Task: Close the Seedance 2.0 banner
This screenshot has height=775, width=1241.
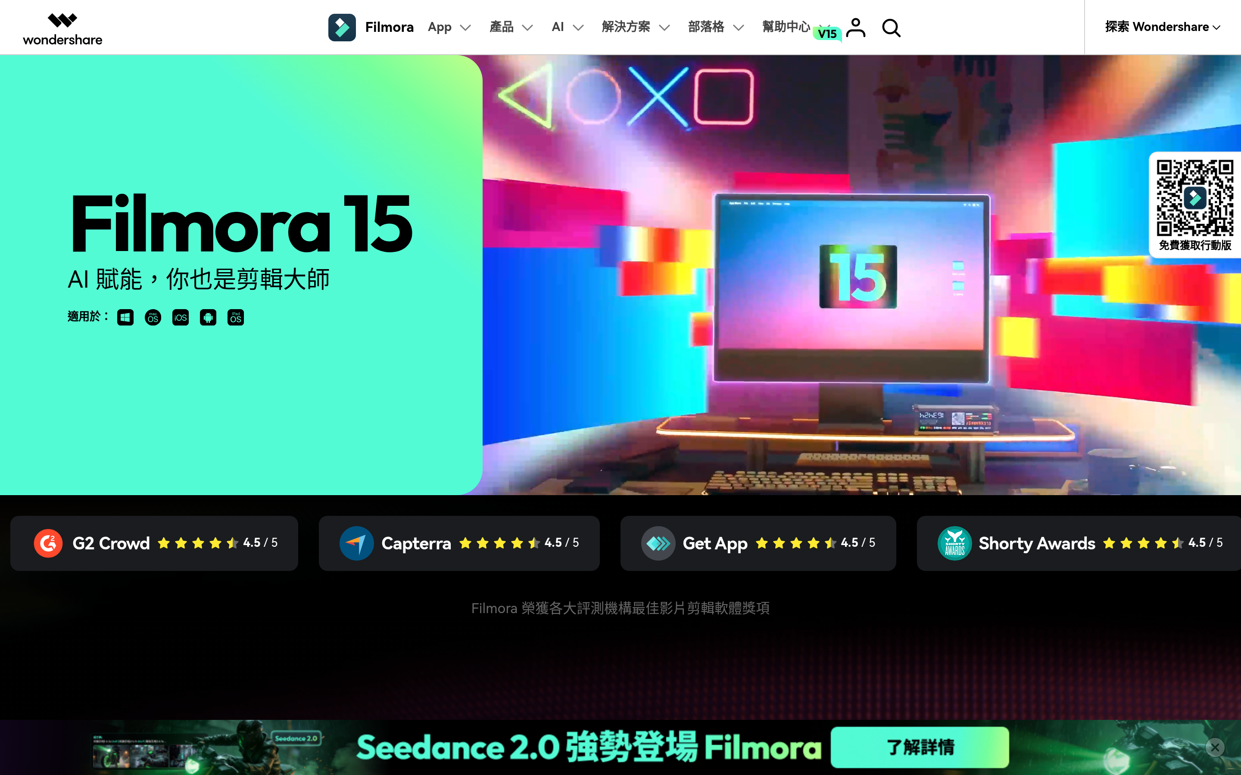Action: 1215,748
